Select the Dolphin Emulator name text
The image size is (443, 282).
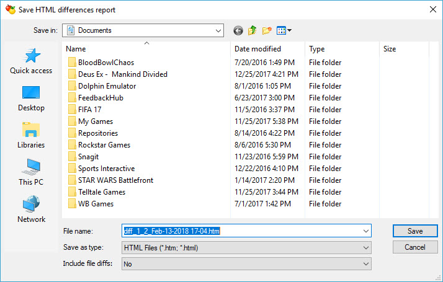pyautogui.click(x=107, y=86)
